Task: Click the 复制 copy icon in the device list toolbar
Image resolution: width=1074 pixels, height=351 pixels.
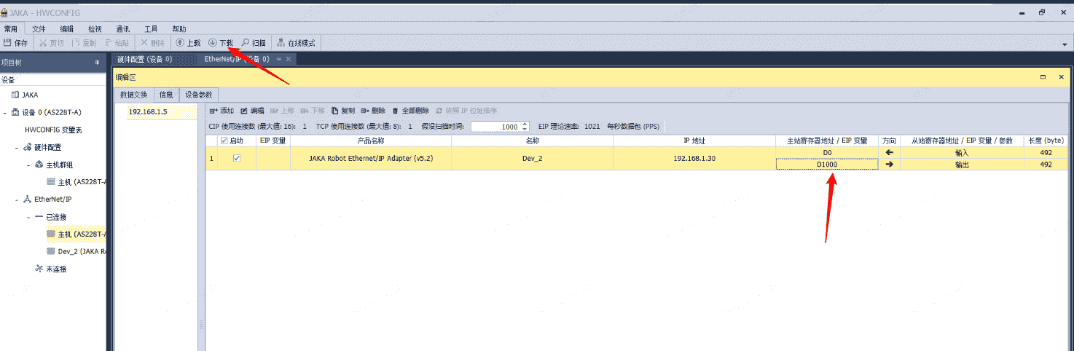Action: 343,111
